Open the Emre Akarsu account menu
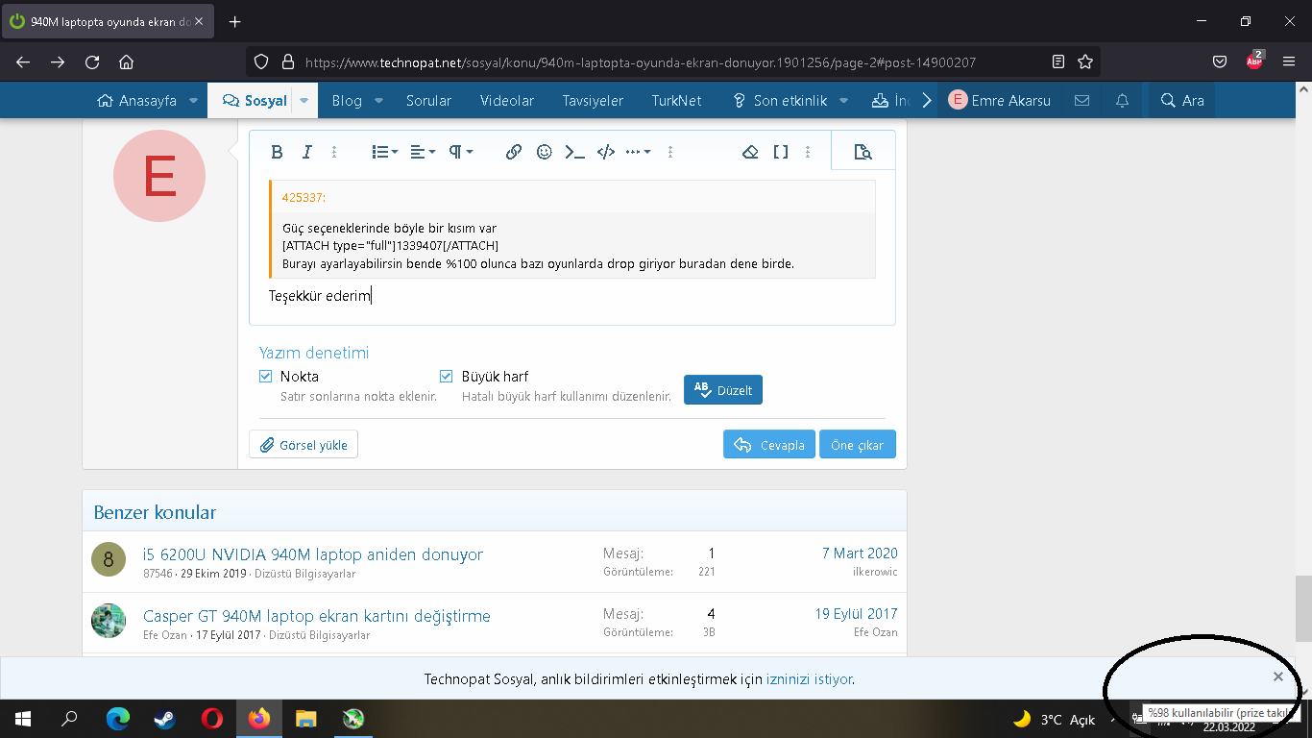This screenshot has height=738, width=1312. 999,100
